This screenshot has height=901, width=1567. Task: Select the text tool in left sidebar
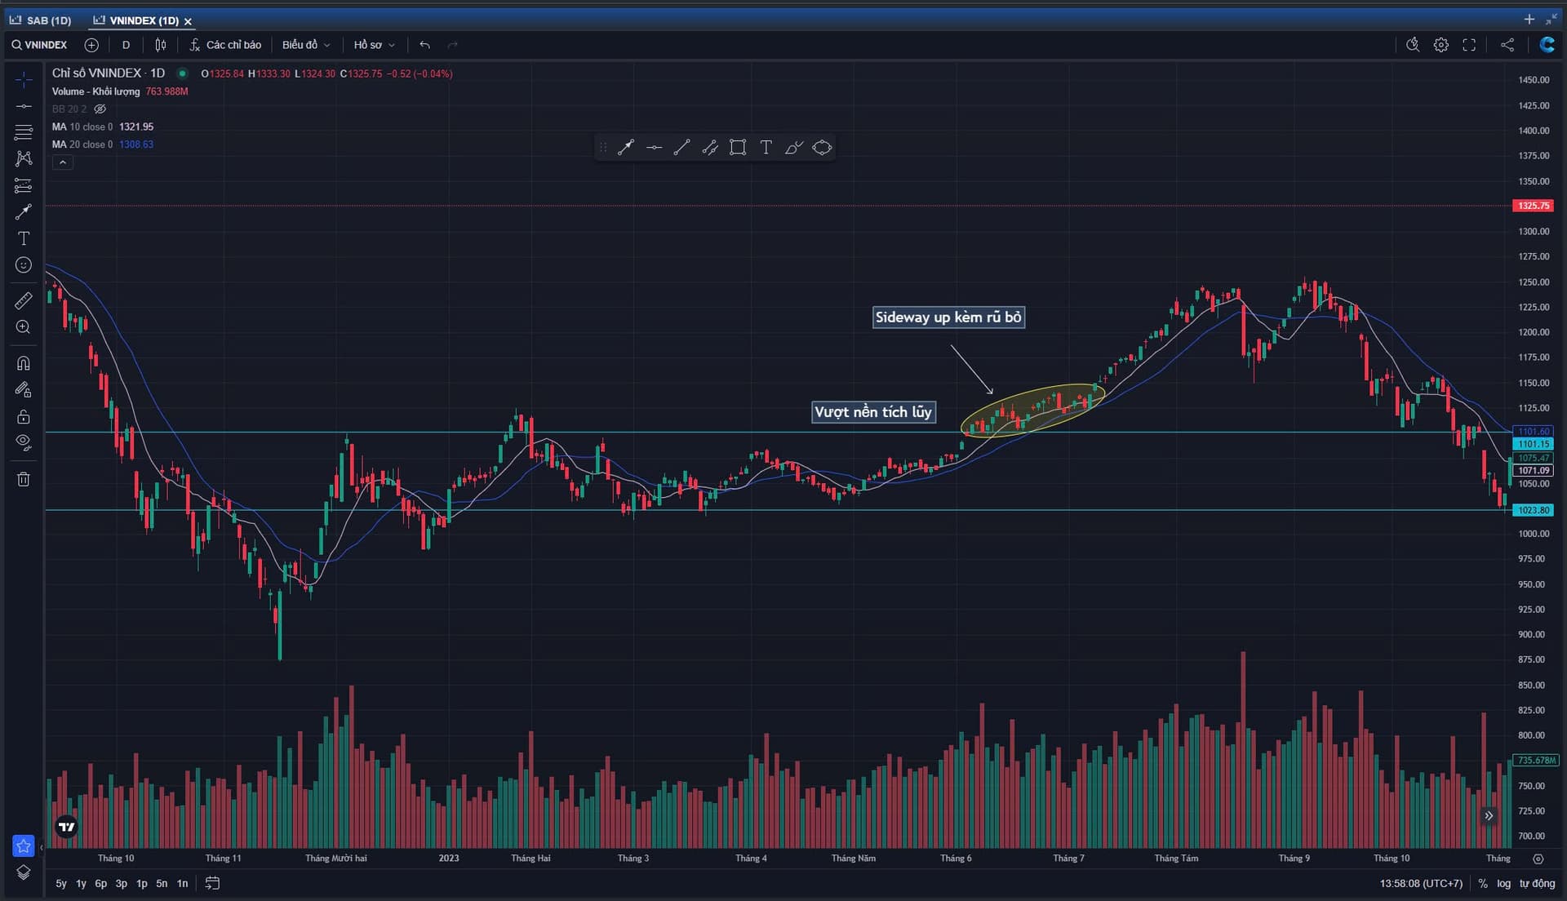point(23,238)
